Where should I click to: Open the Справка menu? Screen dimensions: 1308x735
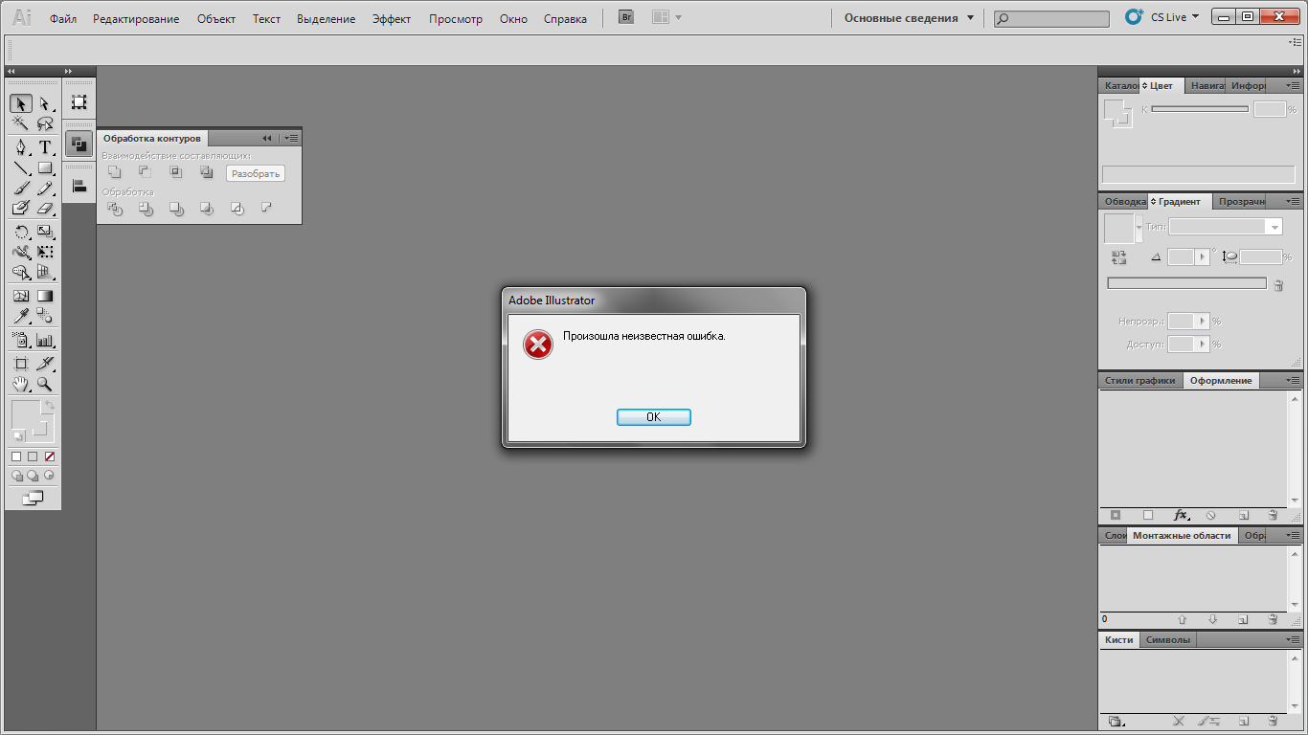coord(565,19)
